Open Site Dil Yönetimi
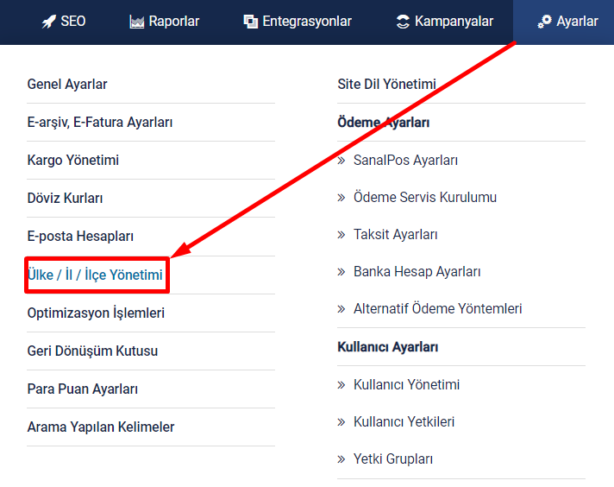 387,85
